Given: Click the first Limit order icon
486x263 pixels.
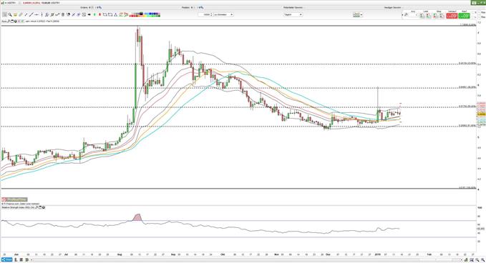Looking at the screenshot, I should [x=422, y=16].
